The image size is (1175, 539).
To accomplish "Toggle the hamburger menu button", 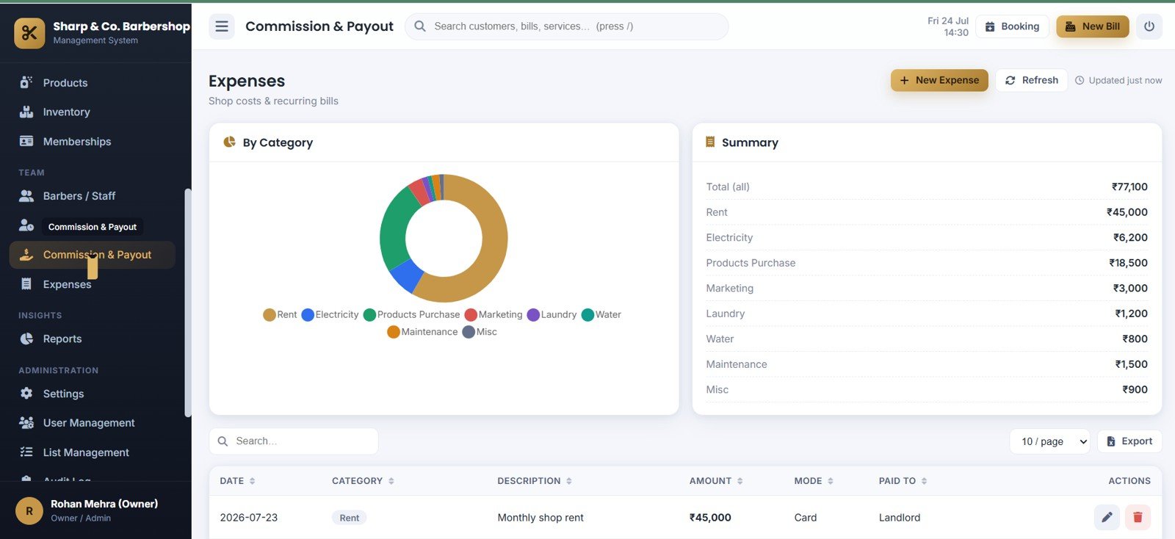I will click(x=222, y=26).
